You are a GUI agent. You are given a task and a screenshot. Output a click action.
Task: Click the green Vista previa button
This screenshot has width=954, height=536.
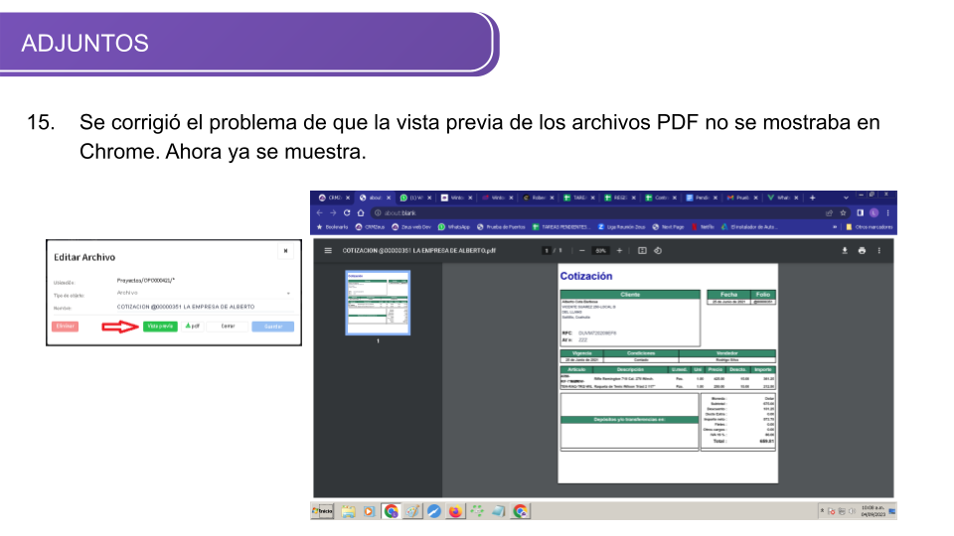[x=160, y=327]
